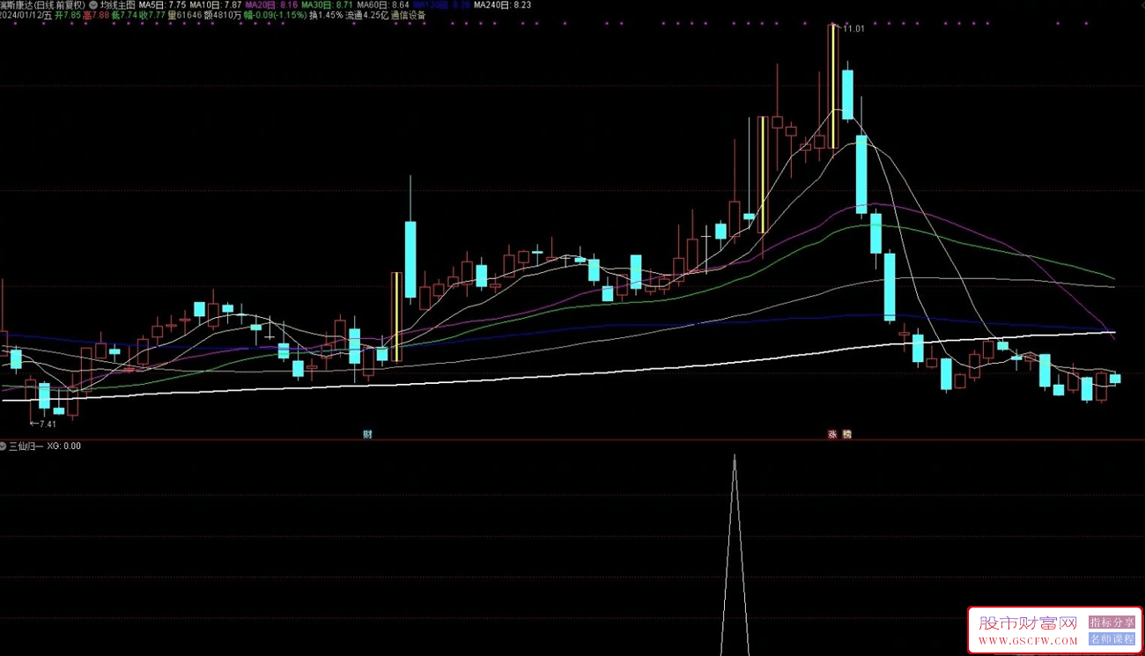Click the float value 流通4.25亿
1145x656 pixels.
[x=366, y=15]
